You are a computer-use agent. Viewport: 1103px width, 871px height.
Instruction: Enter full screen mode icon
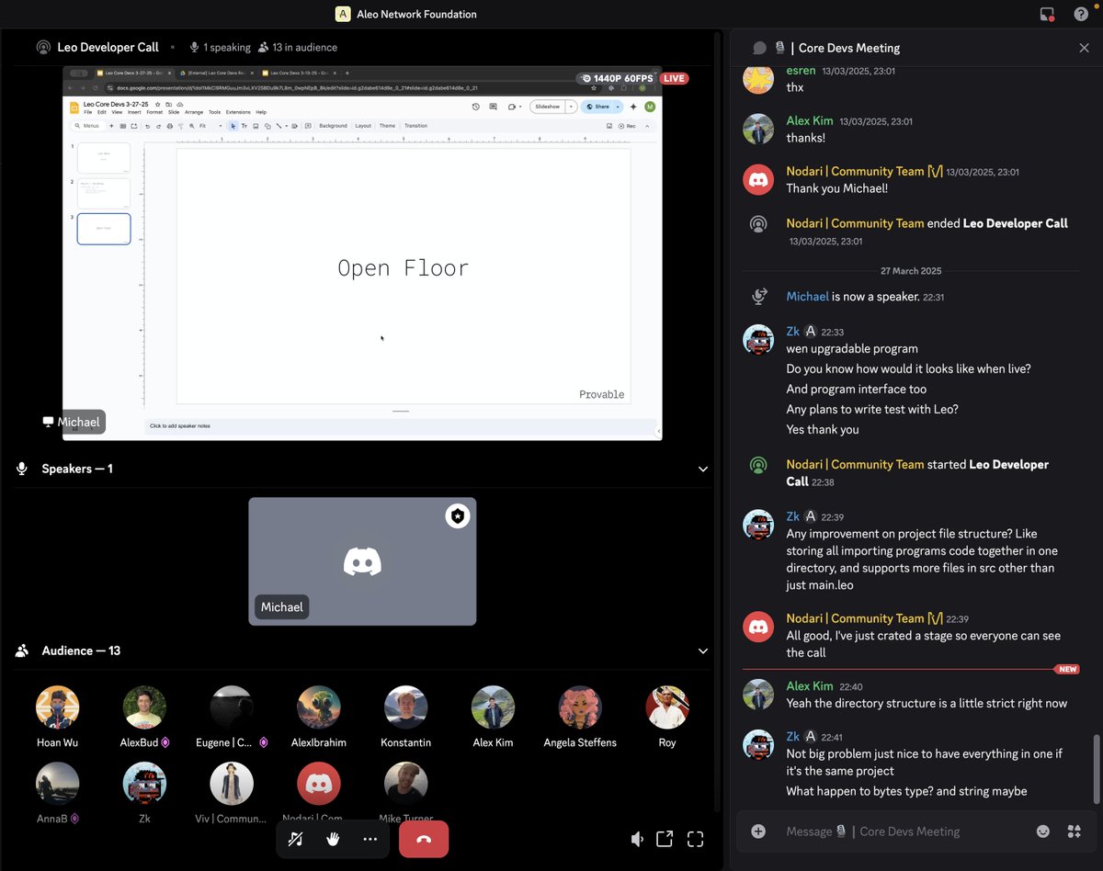tap(696, 839)
